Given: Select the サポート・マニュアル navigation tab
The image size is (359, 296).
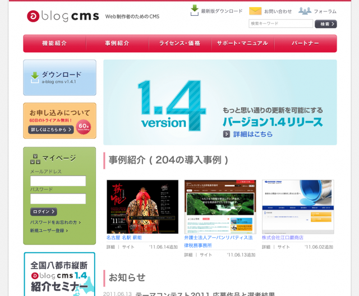Looking at the screenshot, I should [242, 43].
